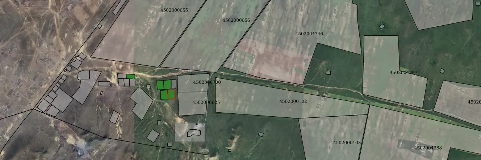Select the large irregular gray parcel left of green plots
The width and height of the screenshot is (481, 160).
pos(141,103)
